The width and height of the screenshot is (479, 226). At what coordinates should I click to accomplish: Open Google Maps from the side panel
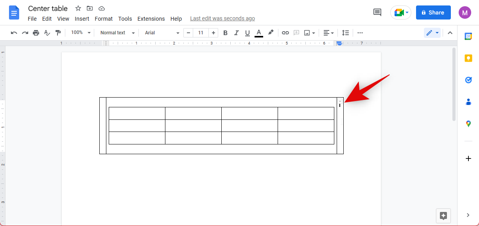[x=468, y=124]
